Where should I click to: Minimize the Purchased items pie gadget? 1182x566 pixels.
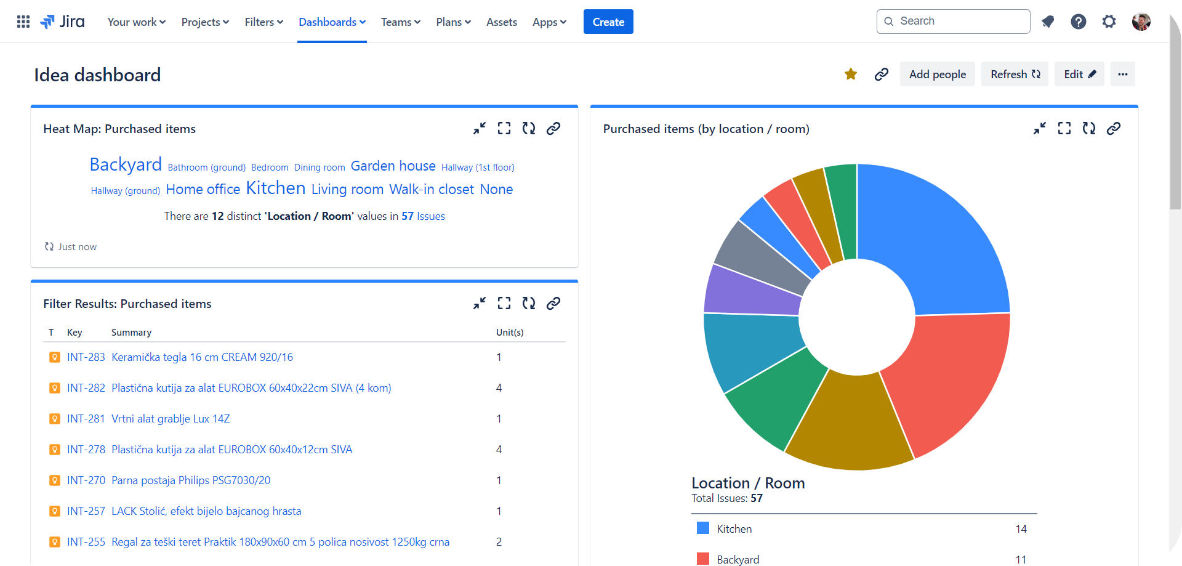point(1040,128)
